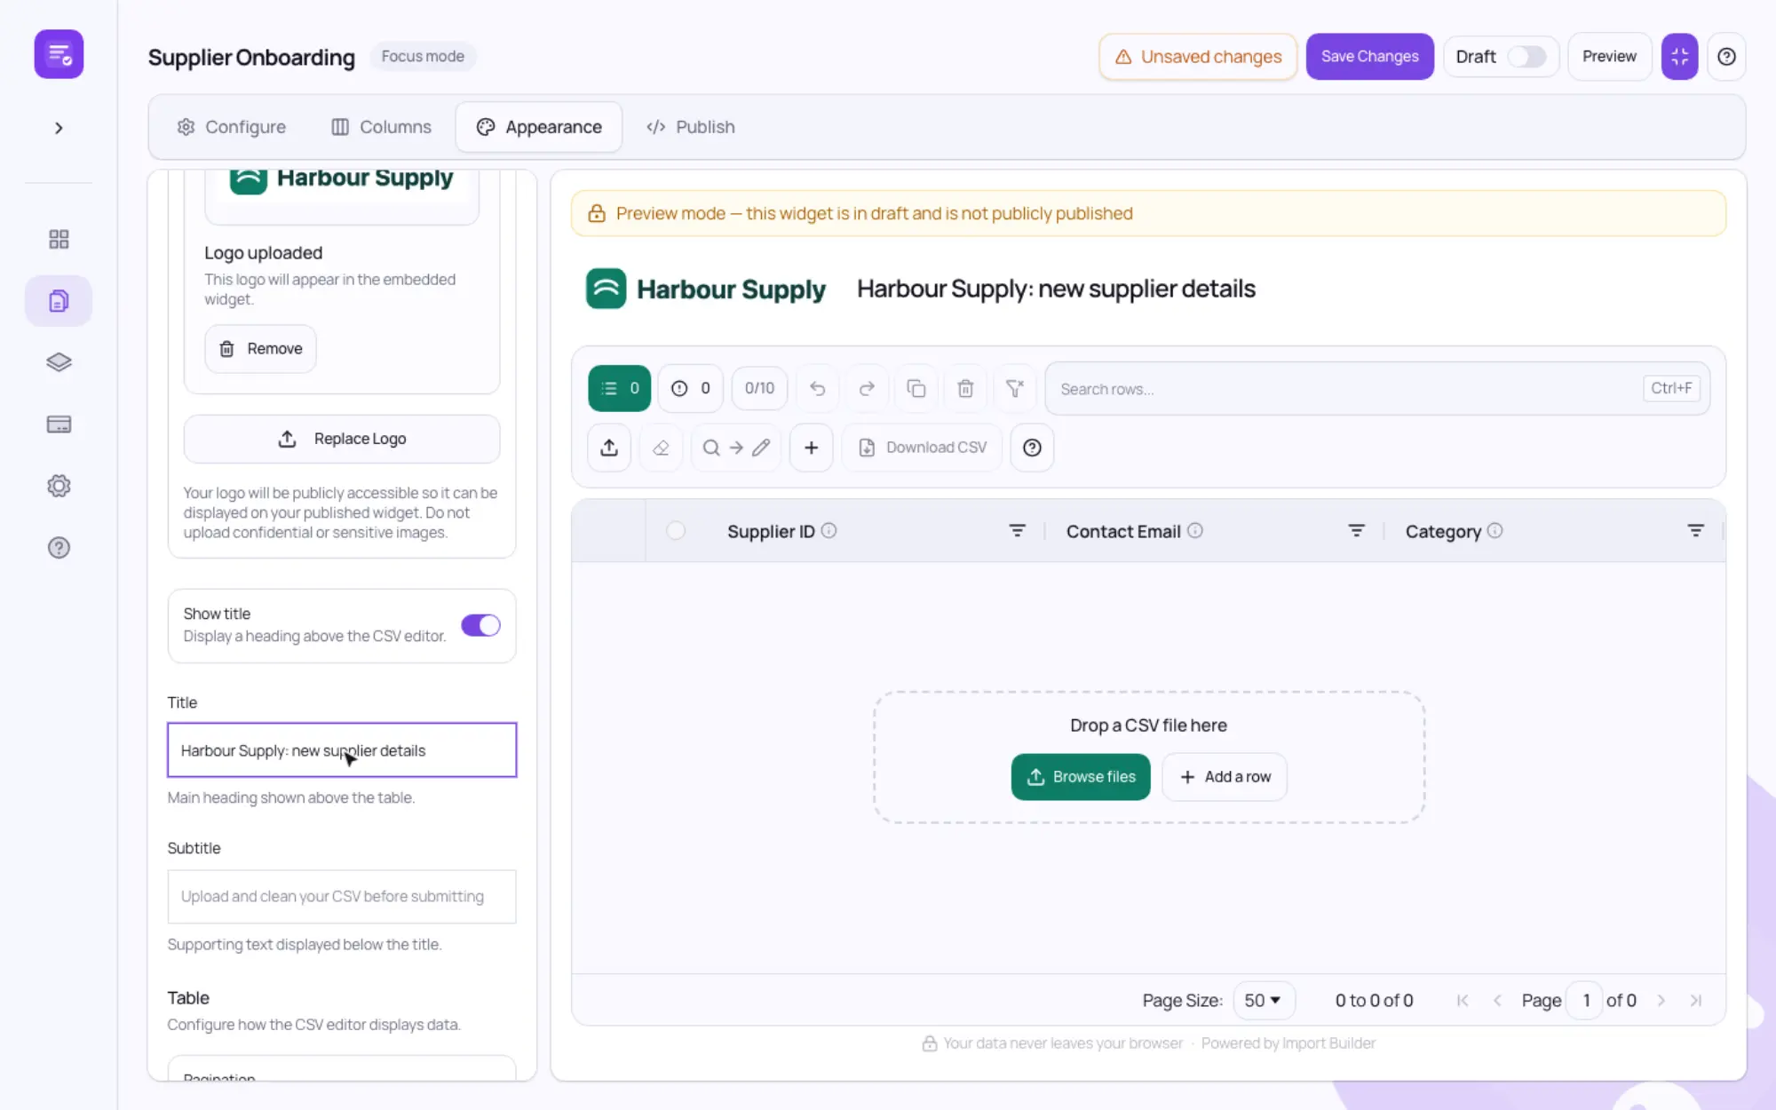Open the sidebar help question icon
The width and height of the screenshot is (1776, 1110).
(59, 548)
